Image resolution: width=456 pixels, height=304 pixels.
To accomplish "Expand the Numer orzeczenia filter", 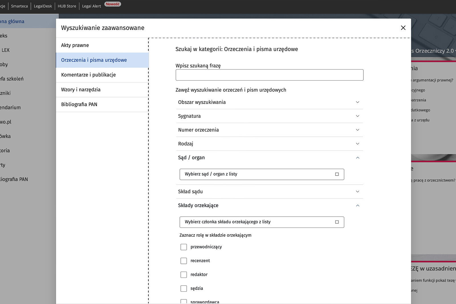I will pos(269,130).
